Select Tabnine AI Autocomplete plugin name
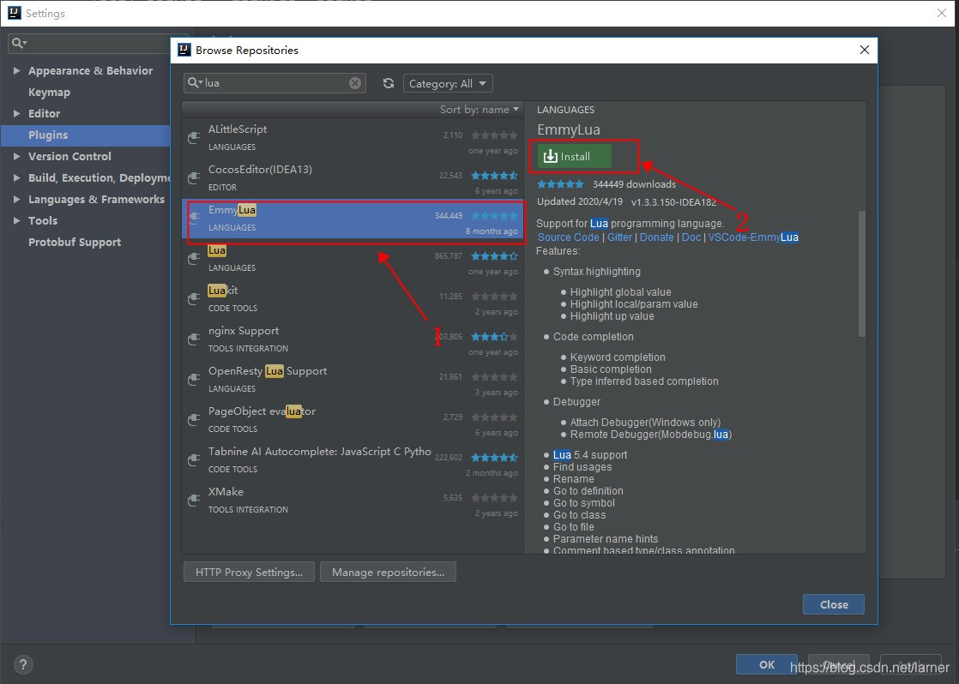Screen dimensions: 959x684 click(319, 452)
